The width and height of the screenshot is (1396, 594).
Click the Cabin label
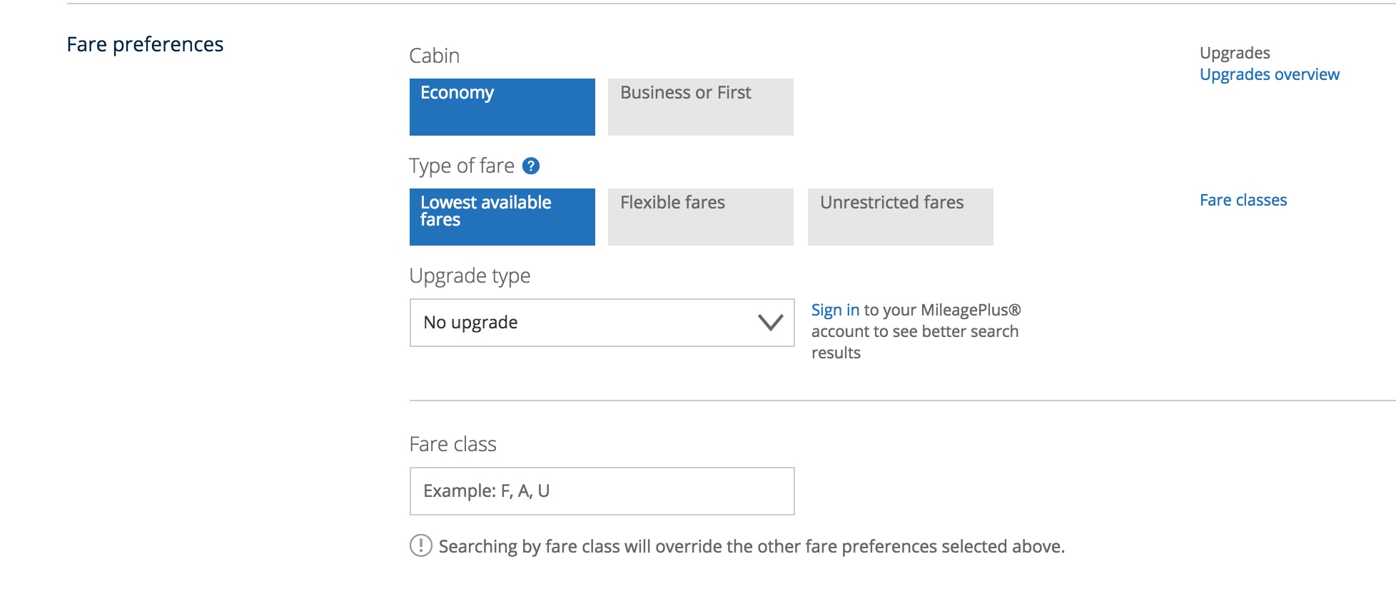pyautogui.click(x=435, y=56)
